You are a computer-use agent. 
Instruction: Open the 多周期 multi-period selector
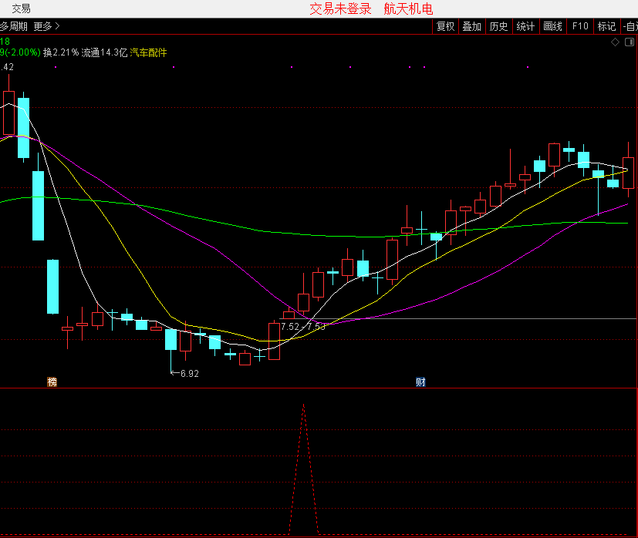[14, 26]
